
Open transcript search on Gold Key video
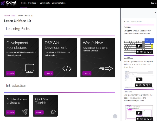tap(145, 52)
